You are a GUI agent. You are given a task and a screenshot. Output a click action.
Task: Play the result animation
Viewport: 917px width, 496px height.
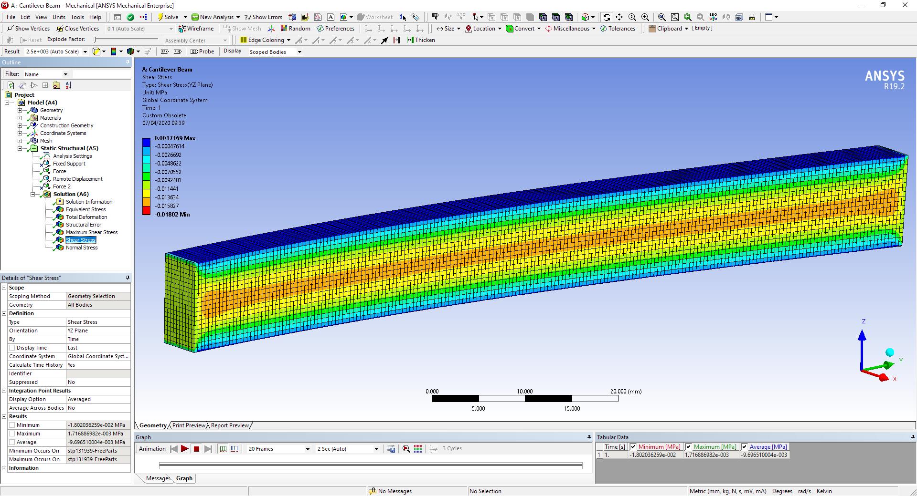click(184, 449)
